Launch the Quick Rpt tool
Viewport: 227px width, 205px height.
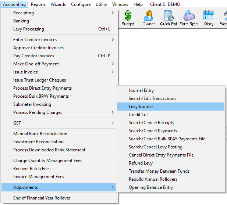[x=169, y=18]
